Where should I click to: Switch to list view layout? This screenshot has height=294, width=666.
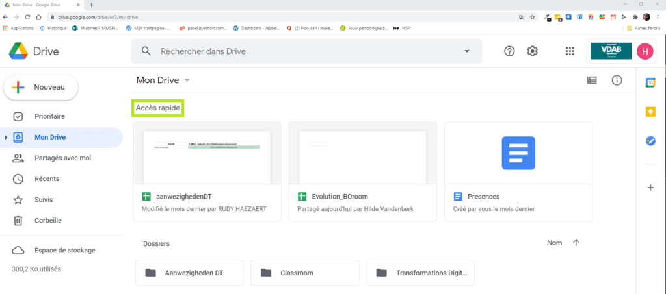[x=591, y=80]
